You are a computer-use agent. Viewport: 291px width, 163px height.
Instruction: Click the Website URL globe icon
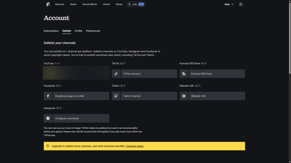[x=184, y=96]
